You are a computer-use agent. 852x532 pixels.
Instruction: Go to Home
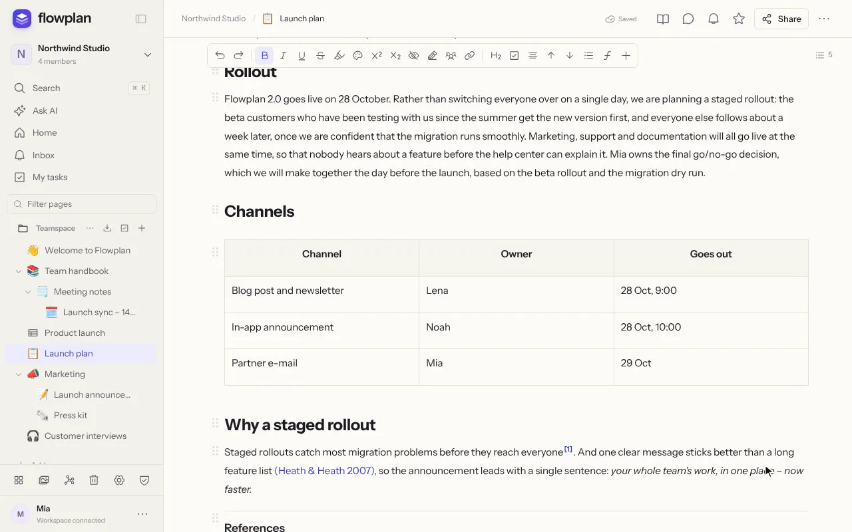click(81, 132)
